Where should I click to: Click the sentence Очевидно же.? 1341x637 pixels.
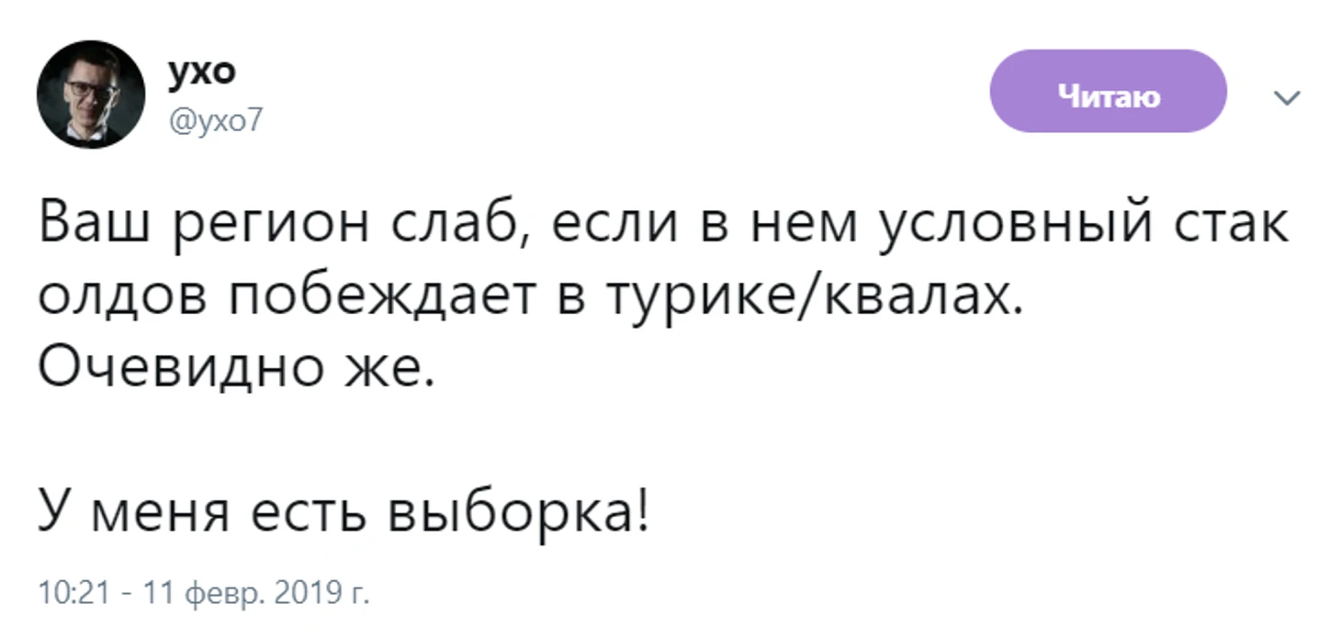point(234,372)
